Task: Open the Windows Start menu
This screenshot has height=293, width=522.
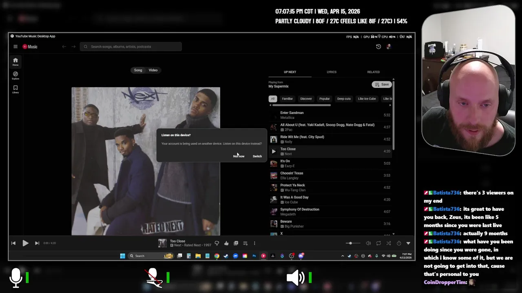Action: [122, 256]
